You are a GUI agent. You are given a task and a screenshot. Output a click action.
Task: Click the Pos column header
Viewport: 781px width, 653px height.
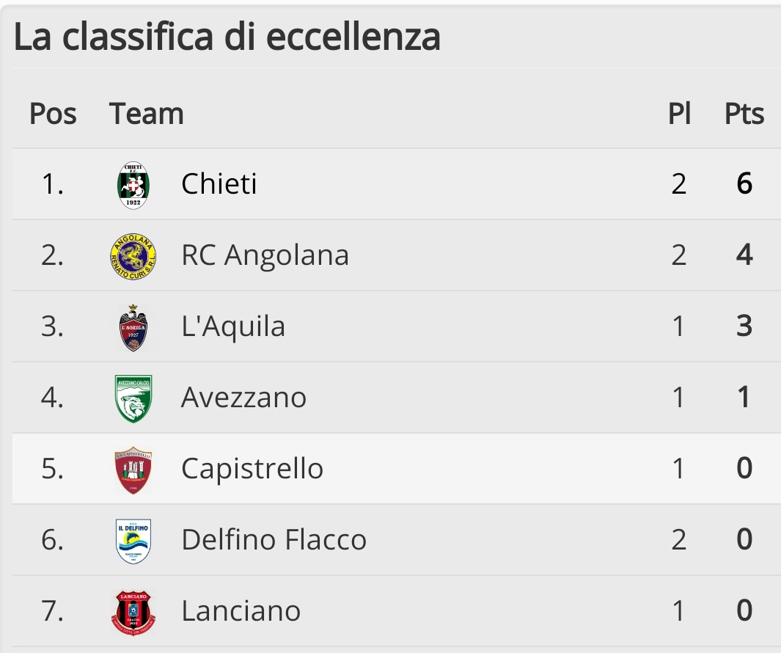[x=53, y=114]
